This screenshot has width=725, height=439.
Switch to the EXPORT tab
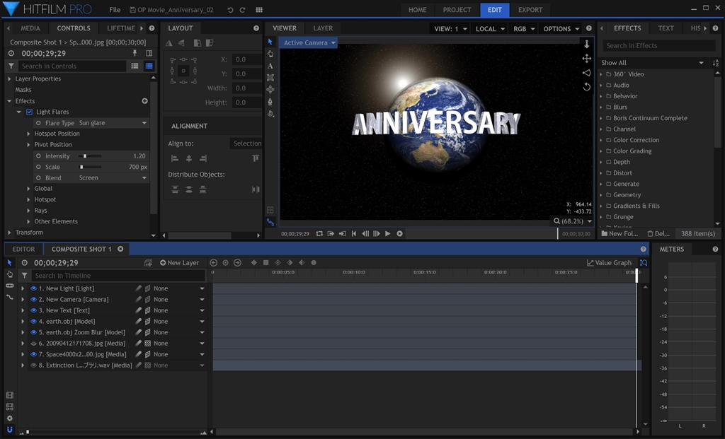click(530, 10)
